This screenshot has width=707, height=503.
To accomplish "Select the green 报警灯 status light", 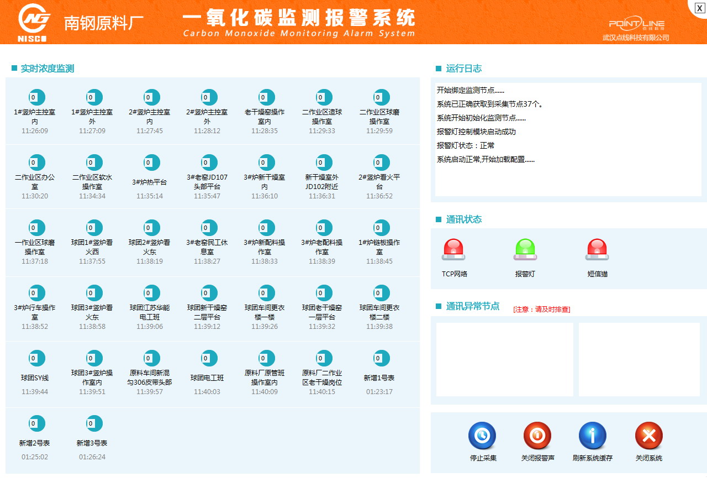I will pos(525,249).
